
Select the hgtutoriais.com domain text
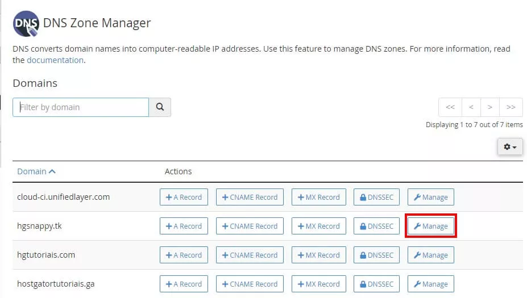[46, 255]
